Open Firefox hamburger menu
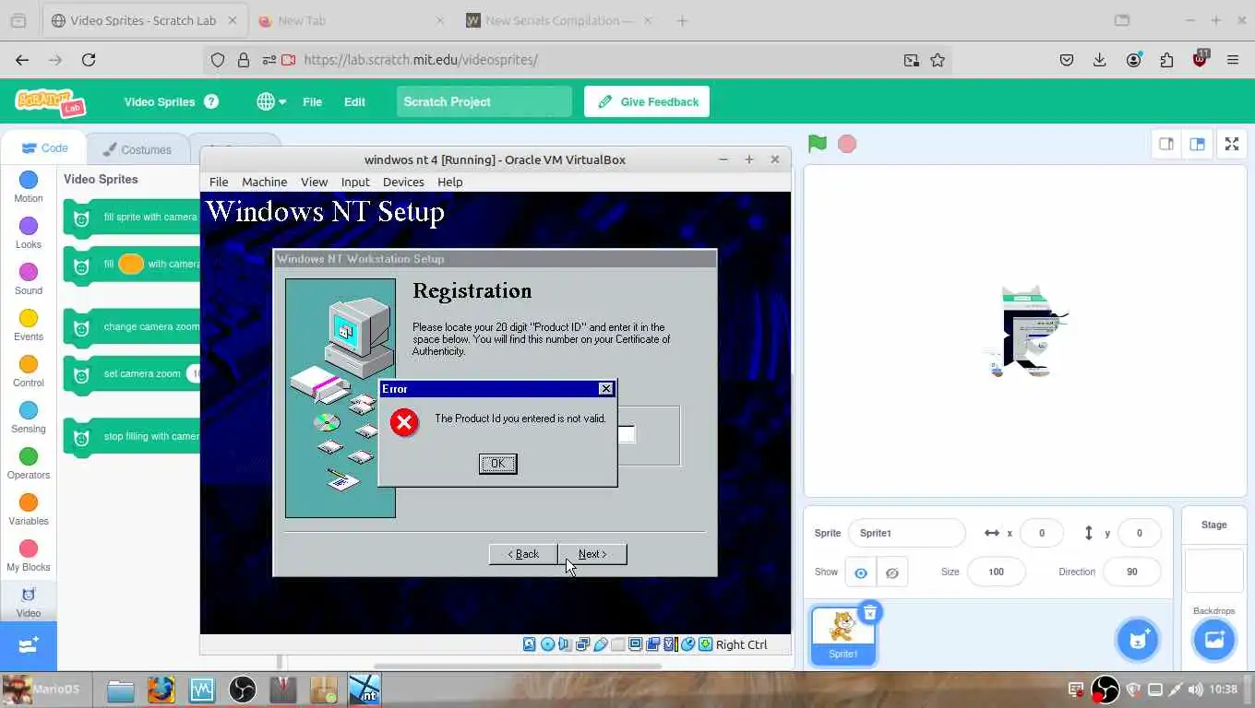1255x708 pixels. pyautogui.click(x=1232, y=60)
